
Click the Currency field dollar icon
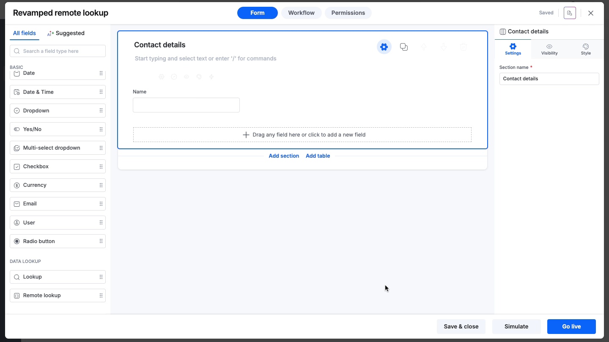[16, 185]
